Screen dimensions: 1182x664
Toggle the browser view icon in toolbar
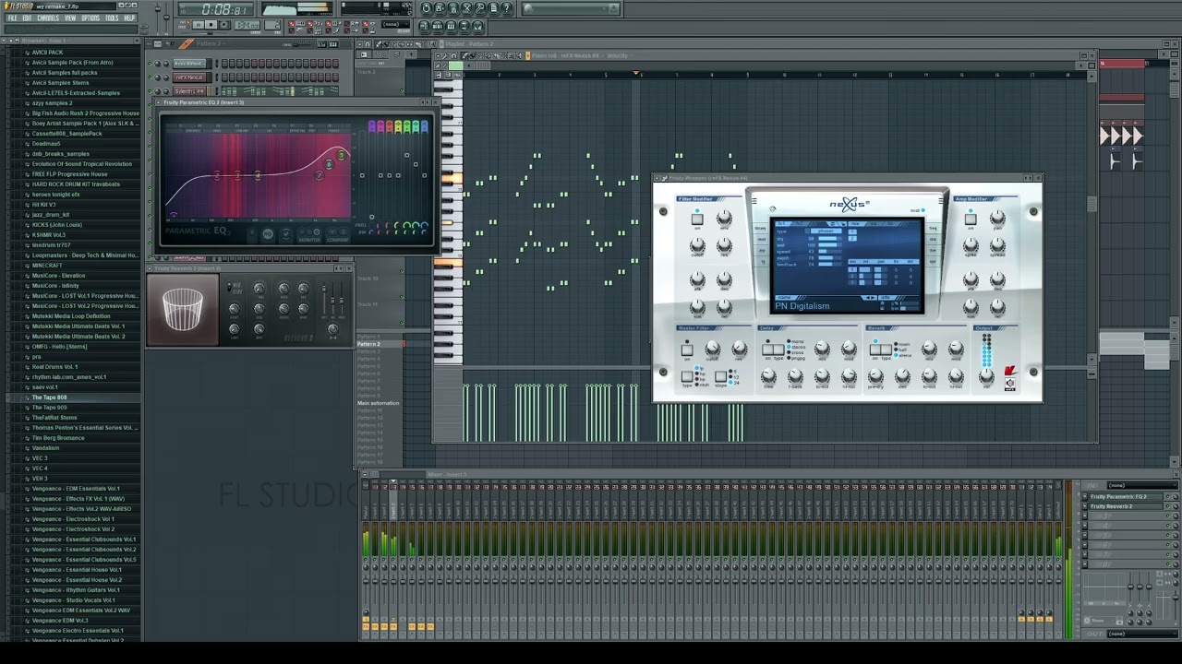pos(464,26)
